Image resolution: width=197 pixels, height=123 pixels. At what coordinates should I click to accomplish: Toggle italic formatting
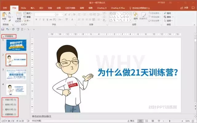click(x=40, y=19)
